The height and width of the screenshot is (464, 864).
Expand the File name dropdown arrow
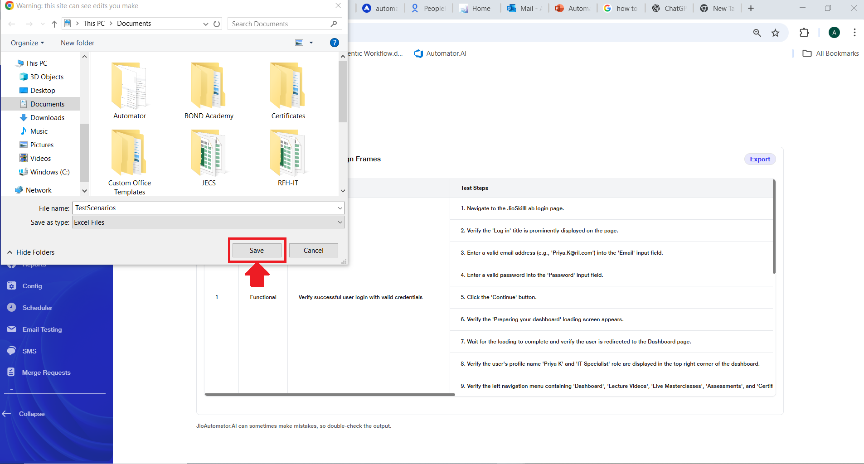(340, 208)
